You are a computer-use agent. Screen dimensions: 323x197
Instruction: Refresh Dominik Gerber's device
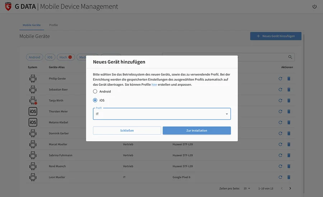click(x=280, y=133)
